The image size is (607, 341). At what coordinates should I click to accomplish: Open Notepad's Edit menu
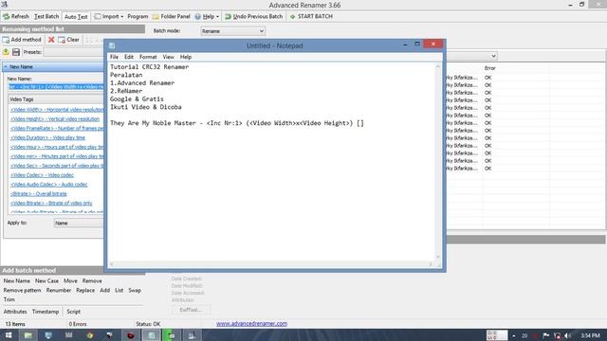coord(129,57)
